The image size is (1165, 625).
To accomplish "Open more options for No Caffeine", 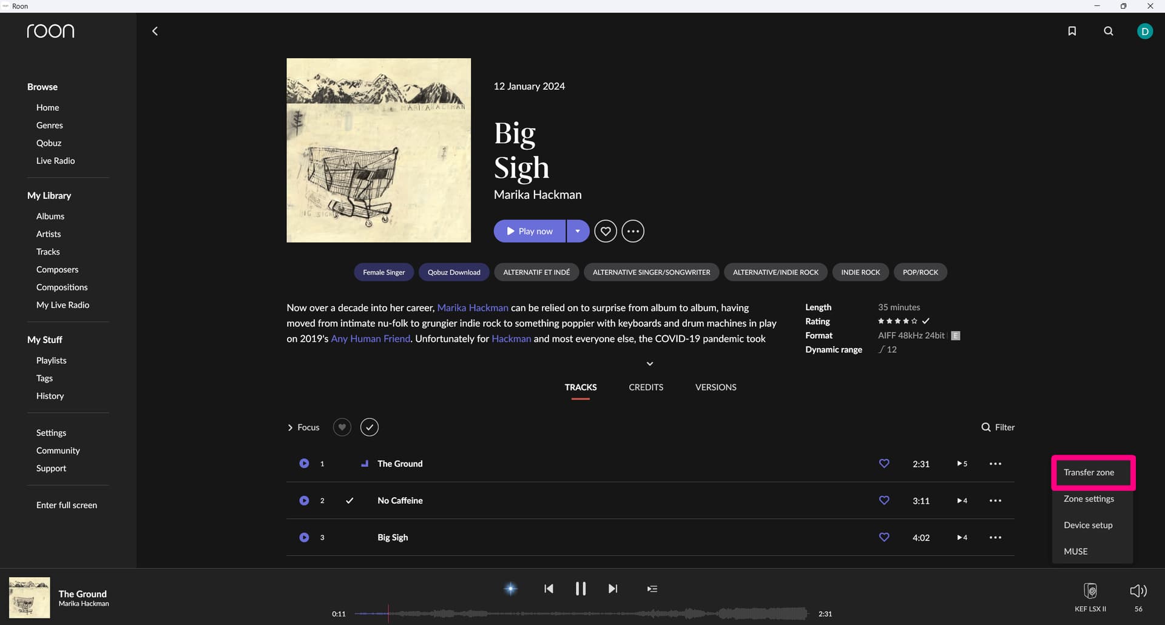I will pyautogui.click(x=995, y=501).
